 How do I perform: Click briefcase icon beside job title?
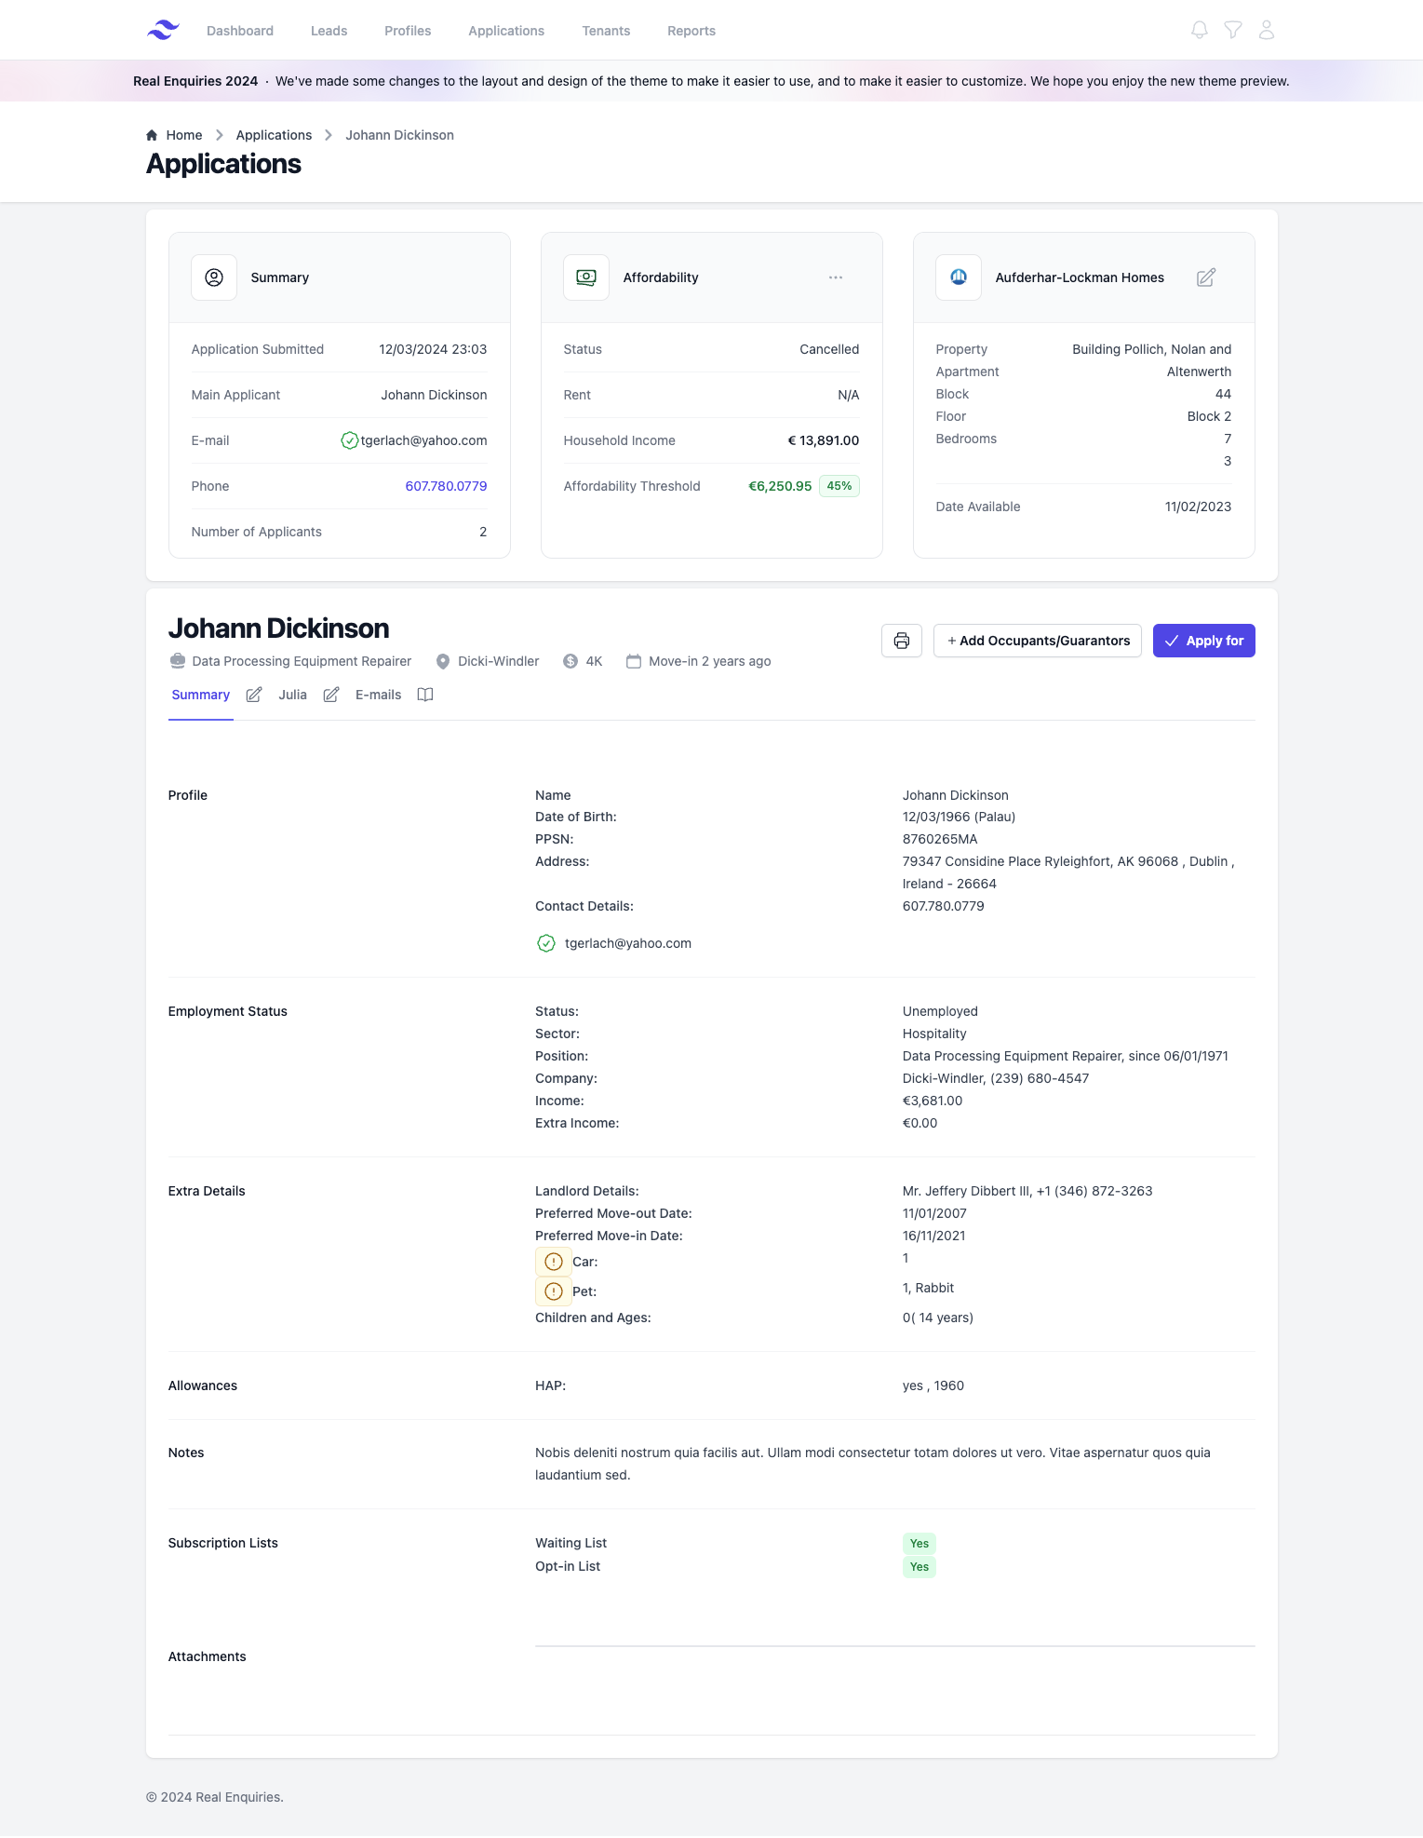[178, 661]
